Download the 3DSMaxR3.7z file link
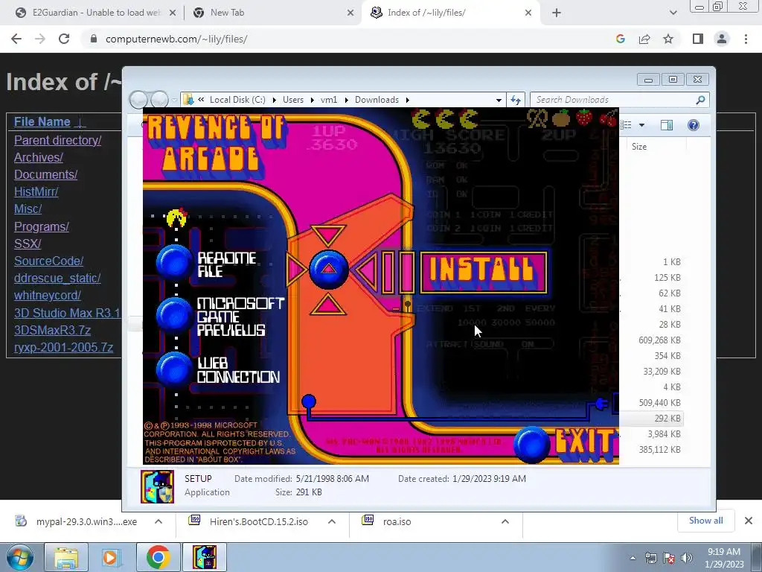762x572 pixels. [x=53, y=330]
